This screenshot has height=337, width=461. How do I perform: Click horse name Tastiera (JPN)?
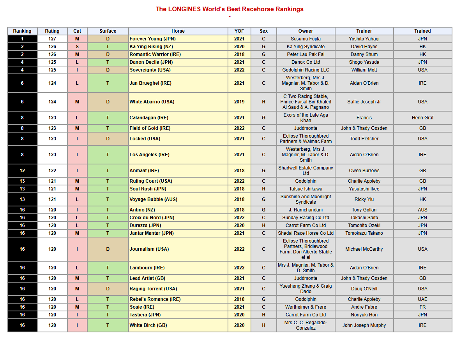(145, 315)
